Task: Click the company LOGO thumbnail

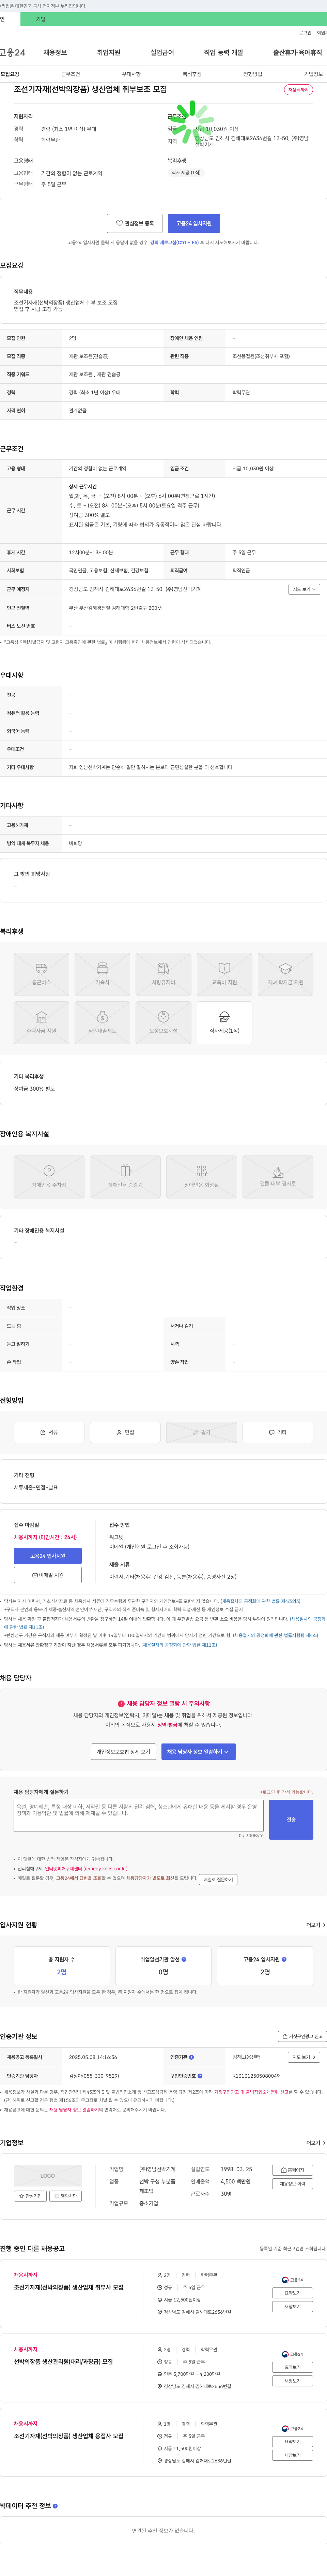Action: (x=48, y=2176)
